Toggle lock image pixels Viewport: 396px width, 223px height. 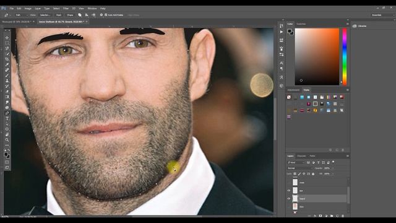[299, 174]
